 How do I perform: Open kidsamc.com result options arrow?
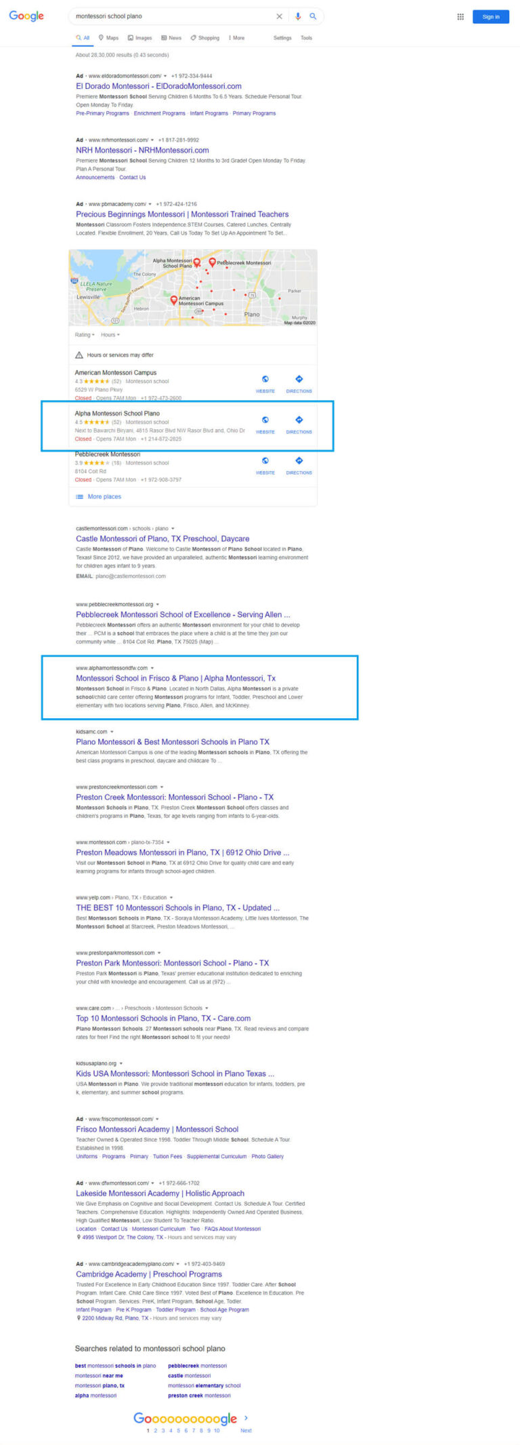[112, 732]
